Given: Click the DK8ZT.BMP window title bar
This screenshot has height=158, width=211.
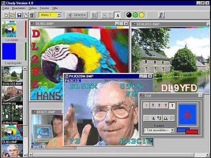Looking at the screenshot, I should 47,112.
